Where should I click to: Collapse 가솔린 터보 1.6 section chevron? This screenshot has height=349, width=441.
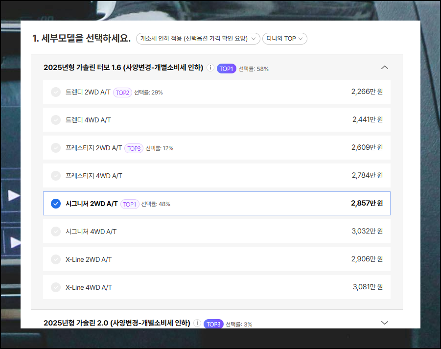[x=385, y=68]
